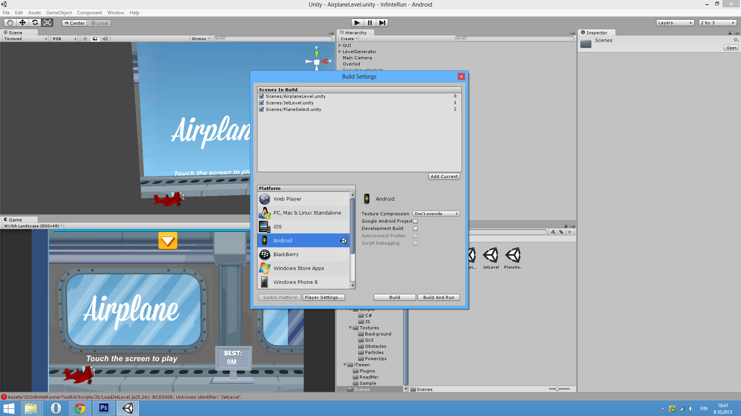Select the Hand tool in toolbar
Image resolution: width=741 pixels, height=416 pixels.
coord(10,23)
